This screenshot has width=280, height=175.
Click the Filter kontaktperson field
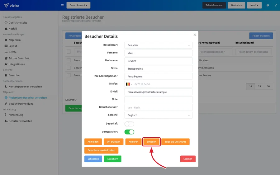(x=215, y=52)
